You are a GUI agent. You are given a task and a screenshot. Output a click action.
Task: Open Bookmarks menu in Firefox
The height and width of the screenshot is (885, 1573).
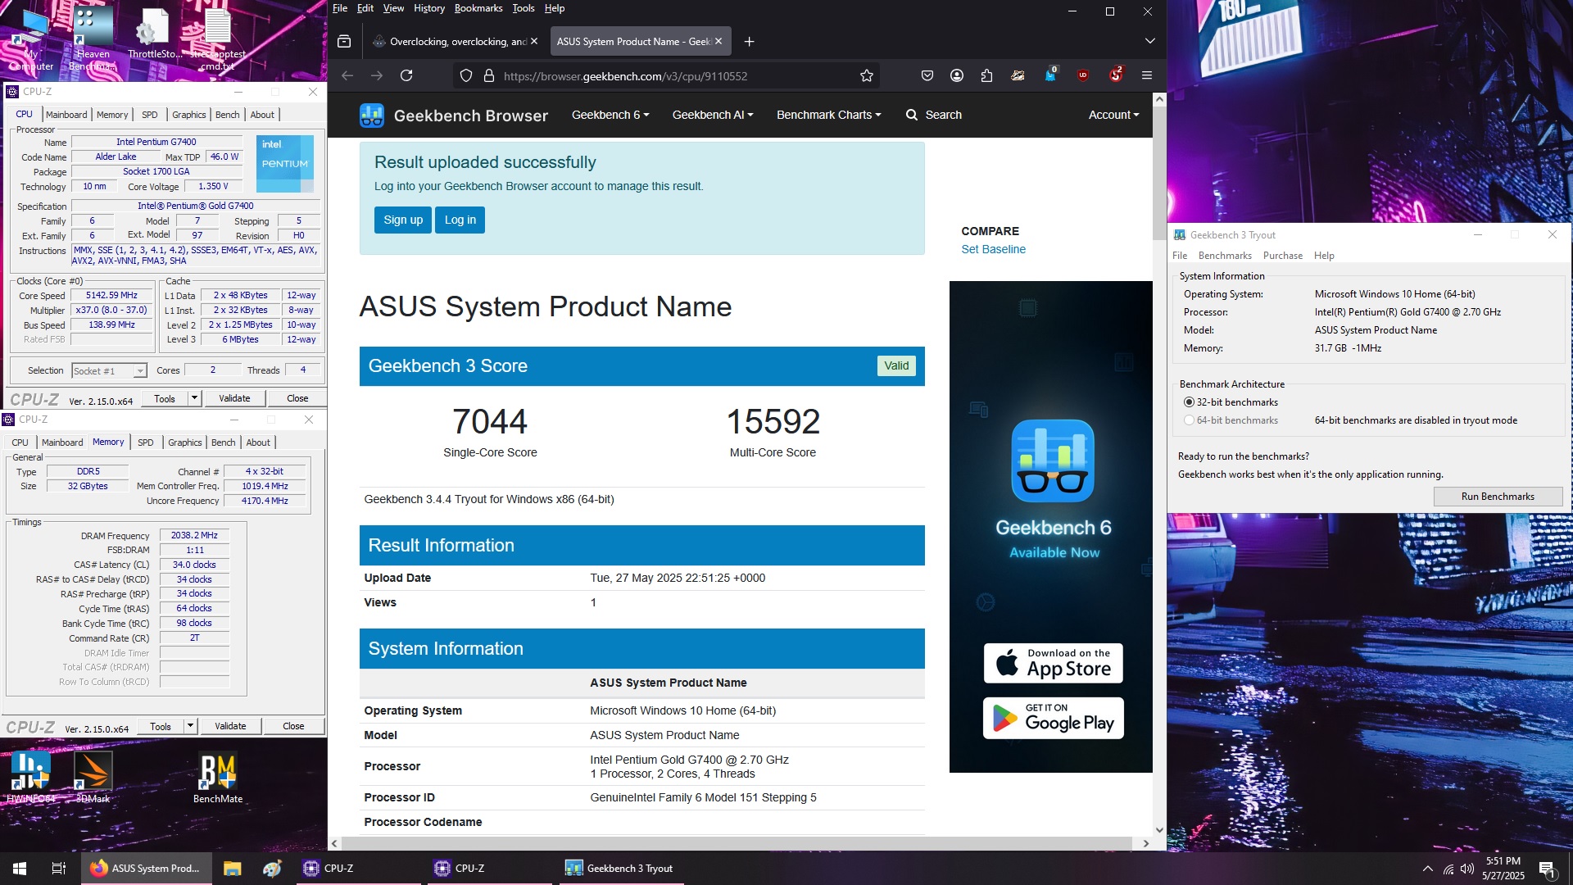point(478,8)
